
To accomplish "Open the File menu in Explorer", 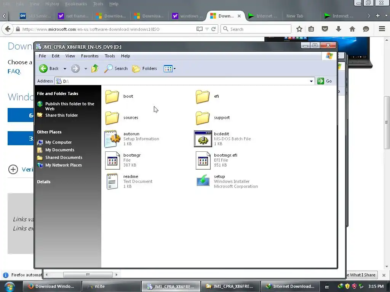I will 42,56.
